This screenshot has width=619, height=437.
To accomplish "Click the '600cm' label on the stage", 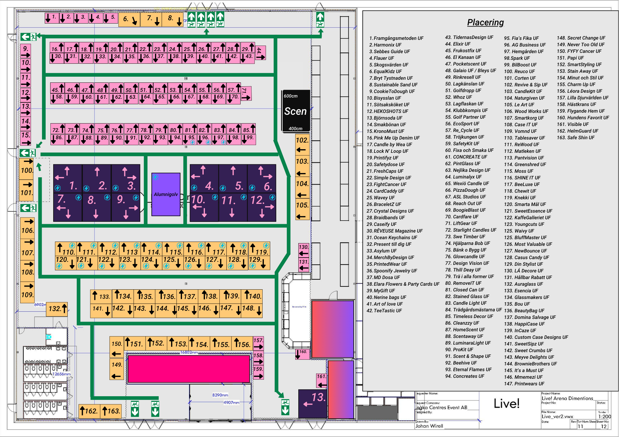I will (290, 96).
